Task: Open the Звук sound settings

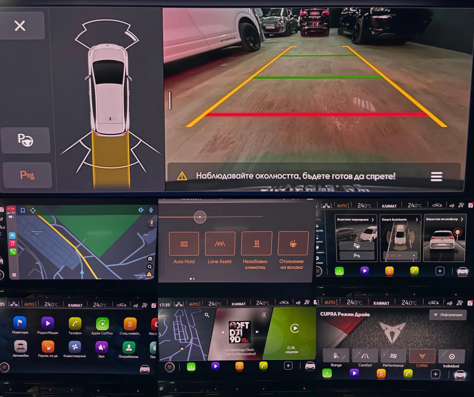Action: [101, 347]
